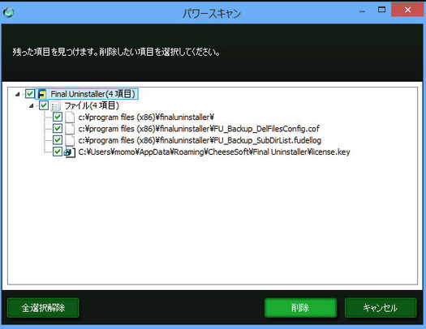The image size is (426, 329).
Task: Click the license.key file icon
Action: tap(70, 152)
